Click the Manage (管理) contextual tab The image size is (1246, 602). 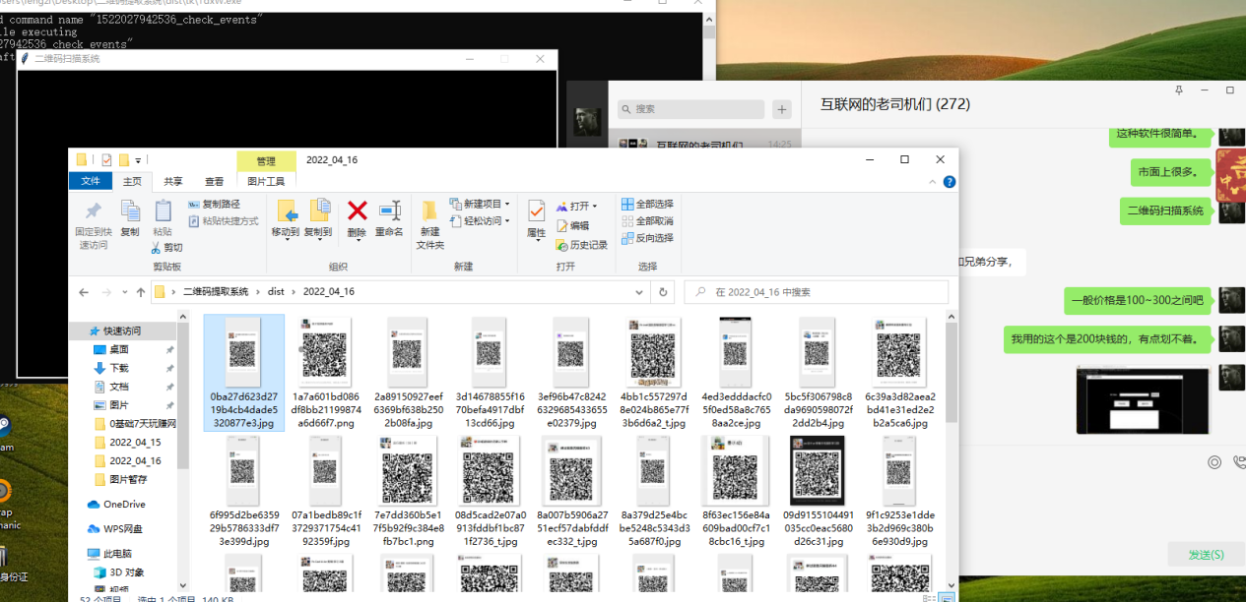[266, 160]
